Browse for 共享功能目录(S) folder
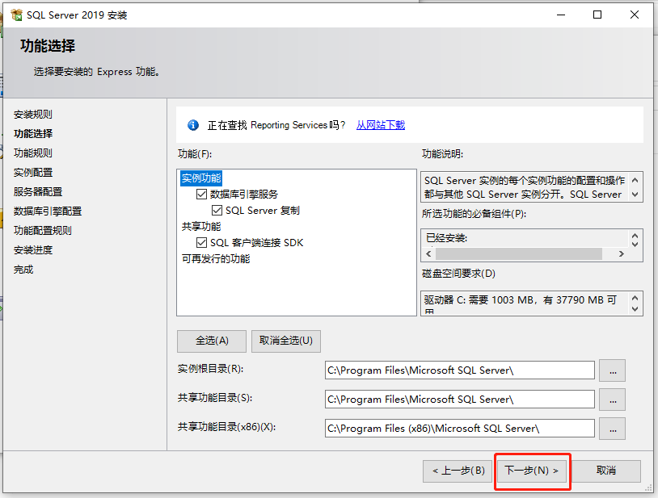658x498 pixels. pos(612,400)
